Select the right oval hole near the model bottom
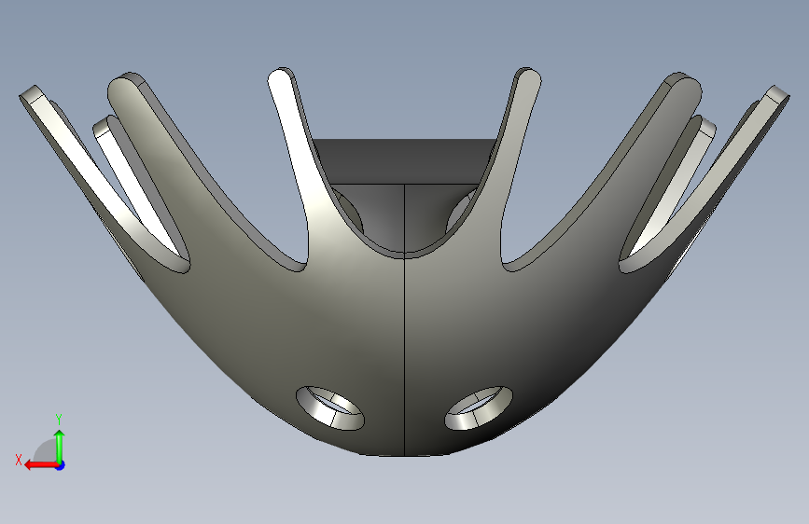This screenshot has height=524, width=809. coord(479,408)
